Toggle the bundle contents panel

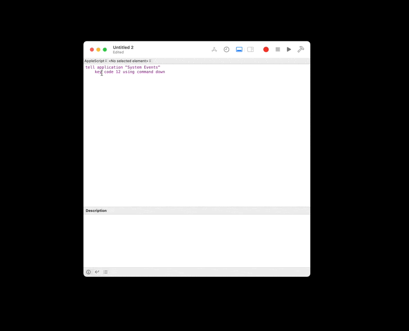coord(251,49)
